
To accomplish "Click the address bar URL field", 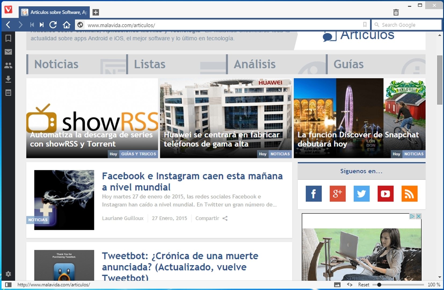I will coord(223,25).
